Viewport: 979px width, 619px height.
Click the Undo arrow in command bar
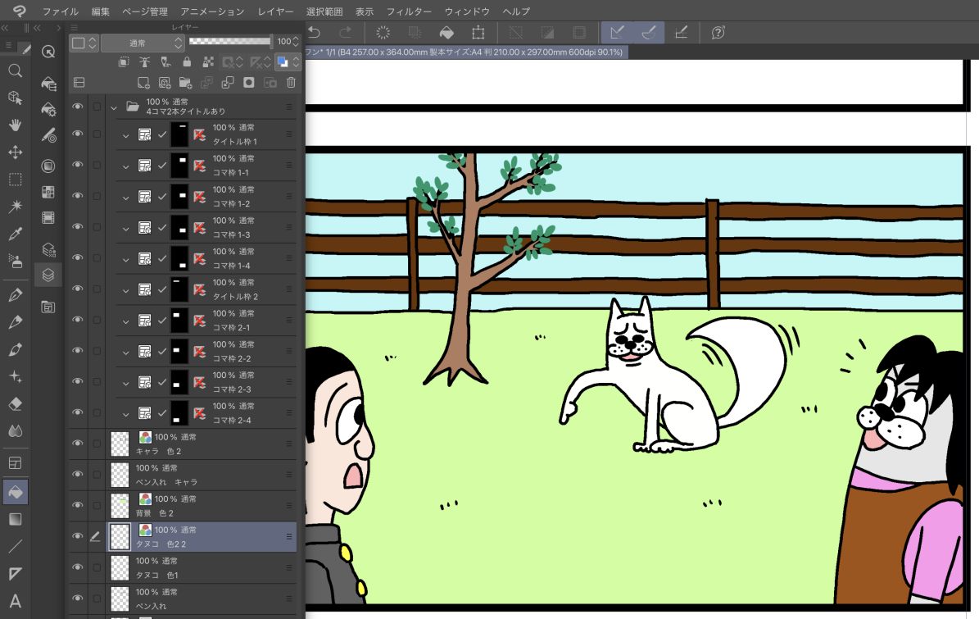pos(314,33)
